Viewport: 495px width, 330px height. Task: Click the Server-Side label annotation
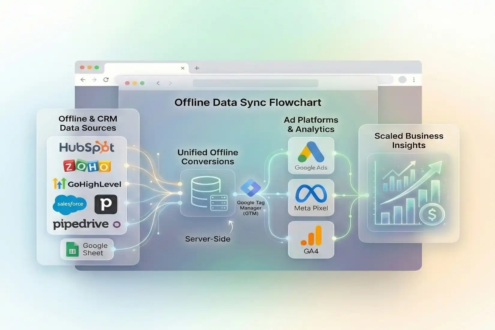coord(208,239)
